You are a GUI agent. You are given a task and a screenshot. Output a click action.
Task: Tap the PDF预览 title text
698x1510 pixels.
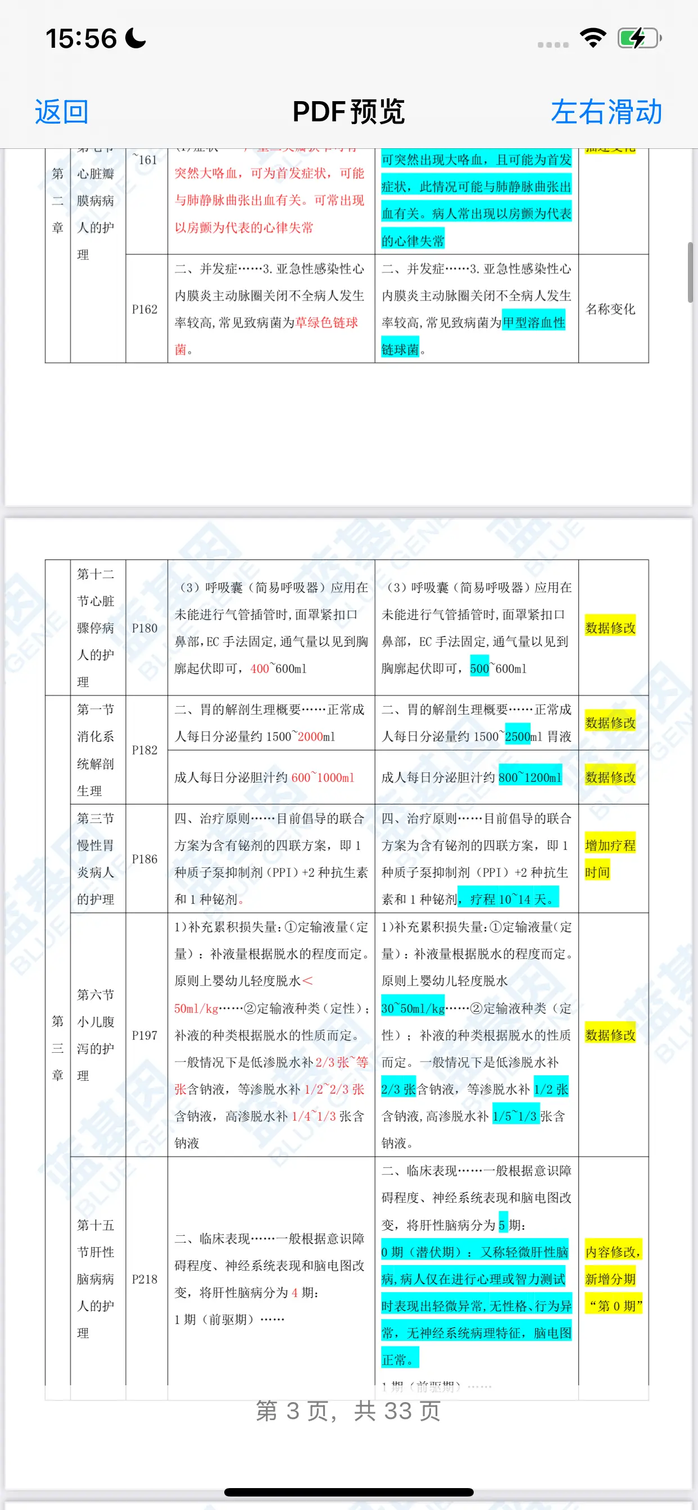tap(348, 111)
